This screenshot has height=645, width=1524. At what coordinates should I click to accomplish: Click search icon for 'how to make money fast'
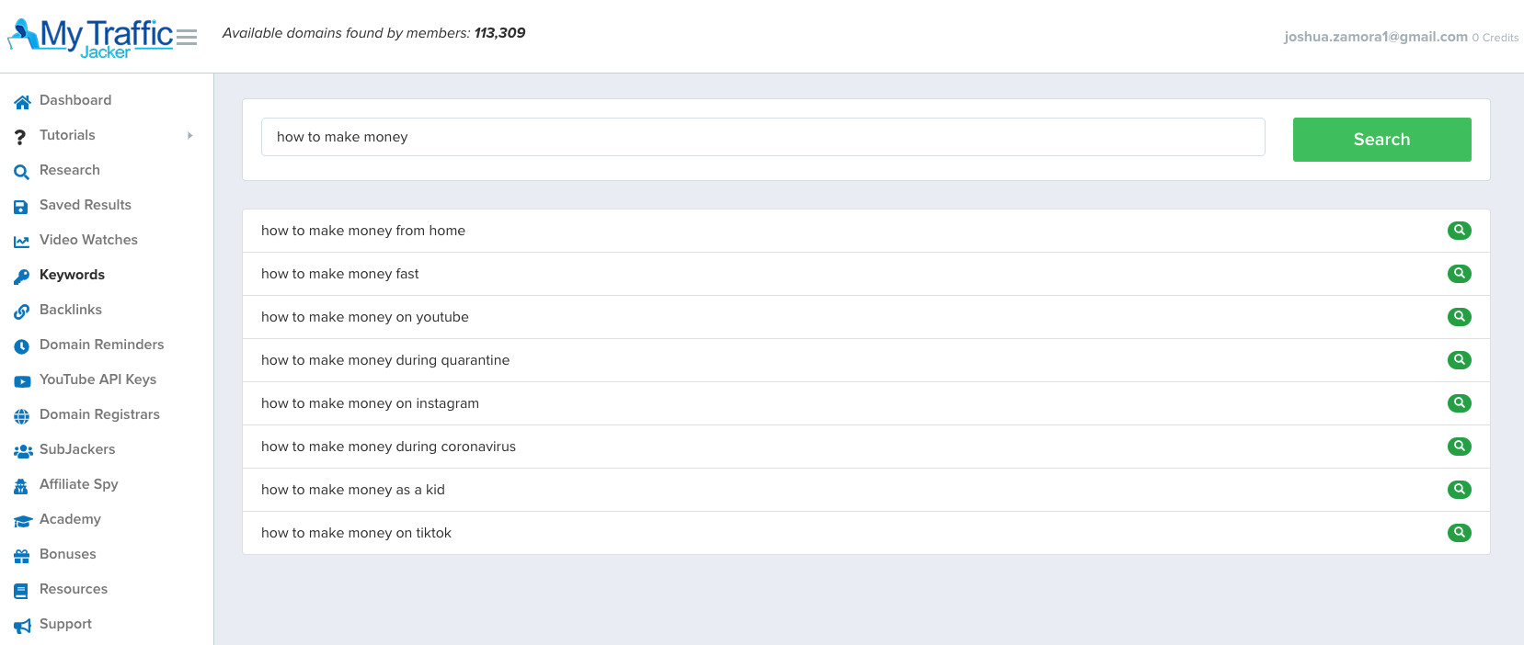pyautogui.click(x=1459, y=274)
